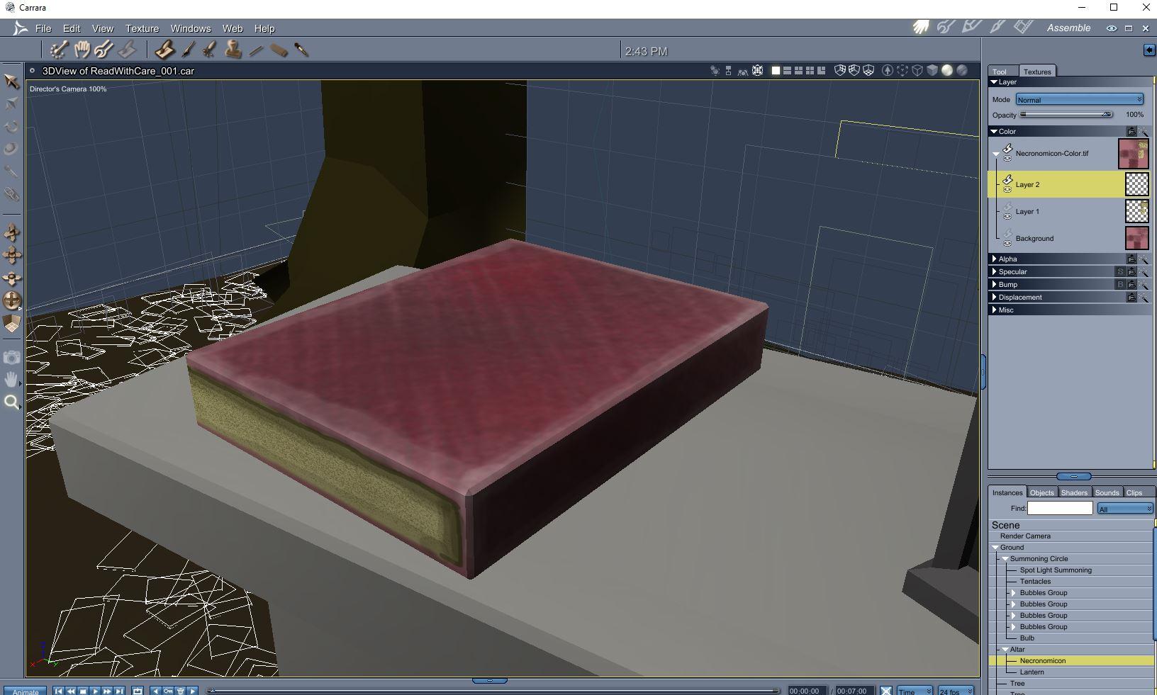Collapse the Layer section
1157x695 pixels.
994,82
